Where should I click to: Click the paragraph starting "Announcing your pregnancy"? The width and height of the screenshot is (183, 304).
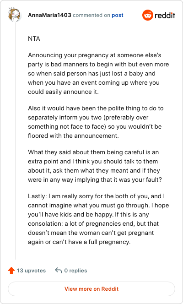coord(98,73)
